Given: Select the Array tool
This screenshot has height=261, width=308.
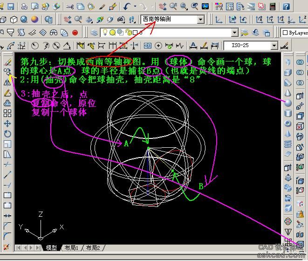Looking at the screenshot, I should coord(7,113).
